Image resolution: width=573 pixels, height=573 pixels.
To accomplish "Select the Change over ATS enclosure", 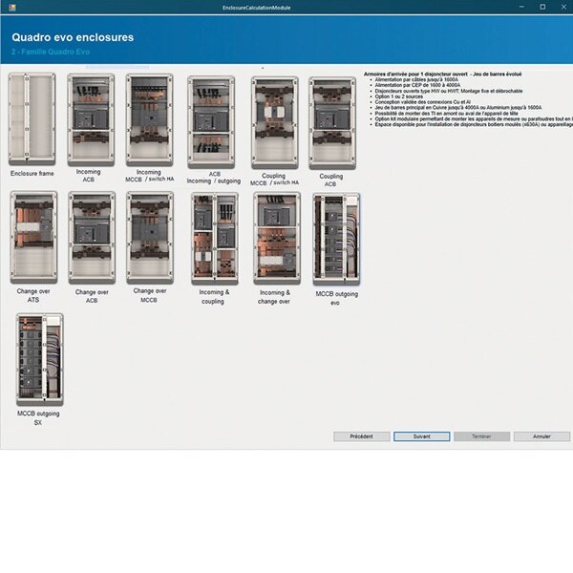I will (33, 238).
